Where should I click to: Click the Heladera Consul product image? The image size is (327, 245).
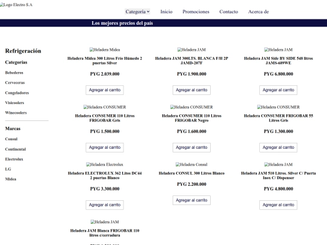coord(191,165)
